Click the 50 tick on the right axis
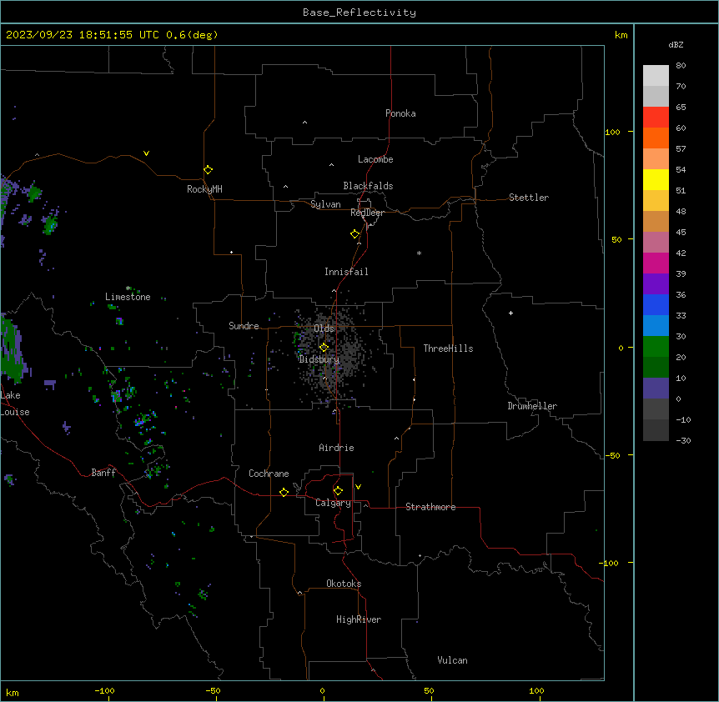The image size is (719, 702). (616, 239)
